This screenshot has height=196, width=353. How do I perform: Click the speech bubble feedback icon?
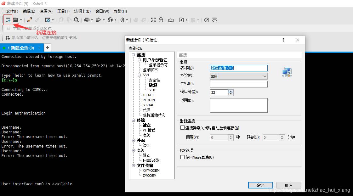coord(214,20)
